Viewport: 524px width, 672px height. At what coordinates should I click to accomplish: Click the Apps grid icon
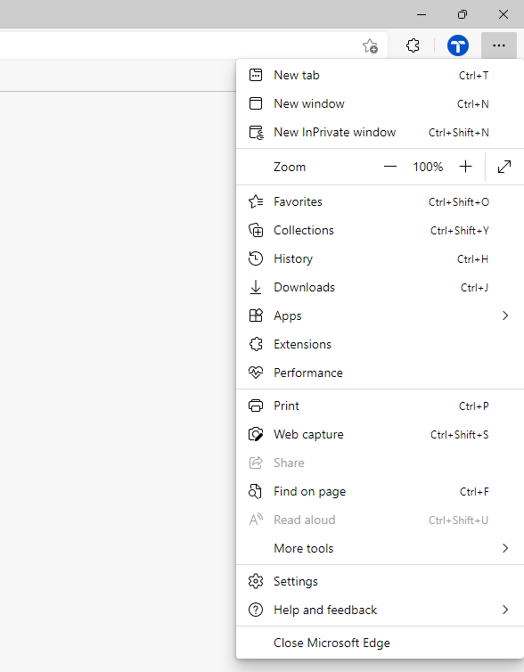pyautogui.click(x=256, y=316)
